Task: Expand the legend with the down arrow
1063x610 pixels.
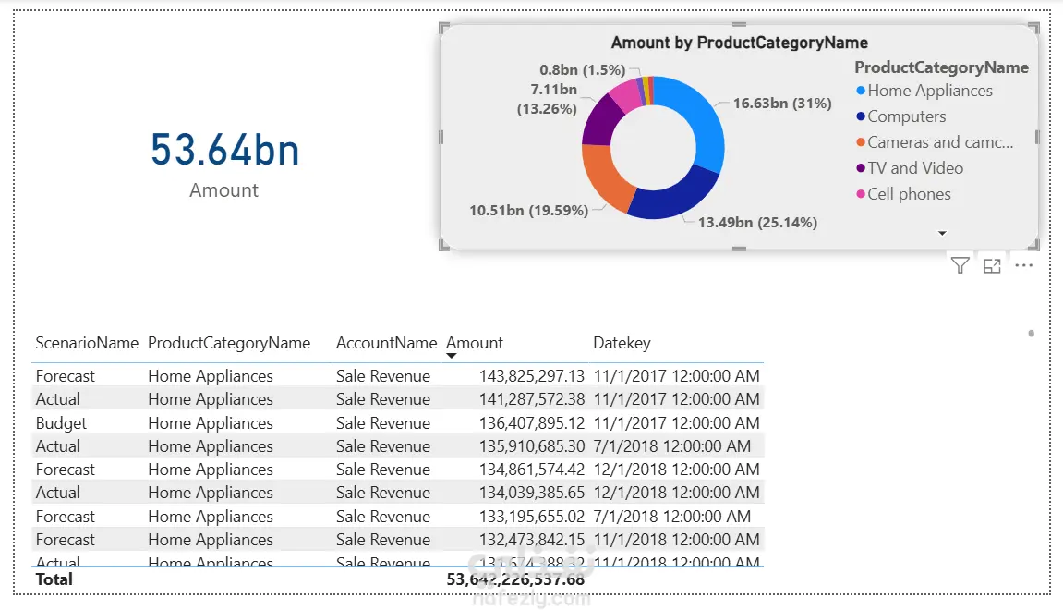Action: [942, 234]
